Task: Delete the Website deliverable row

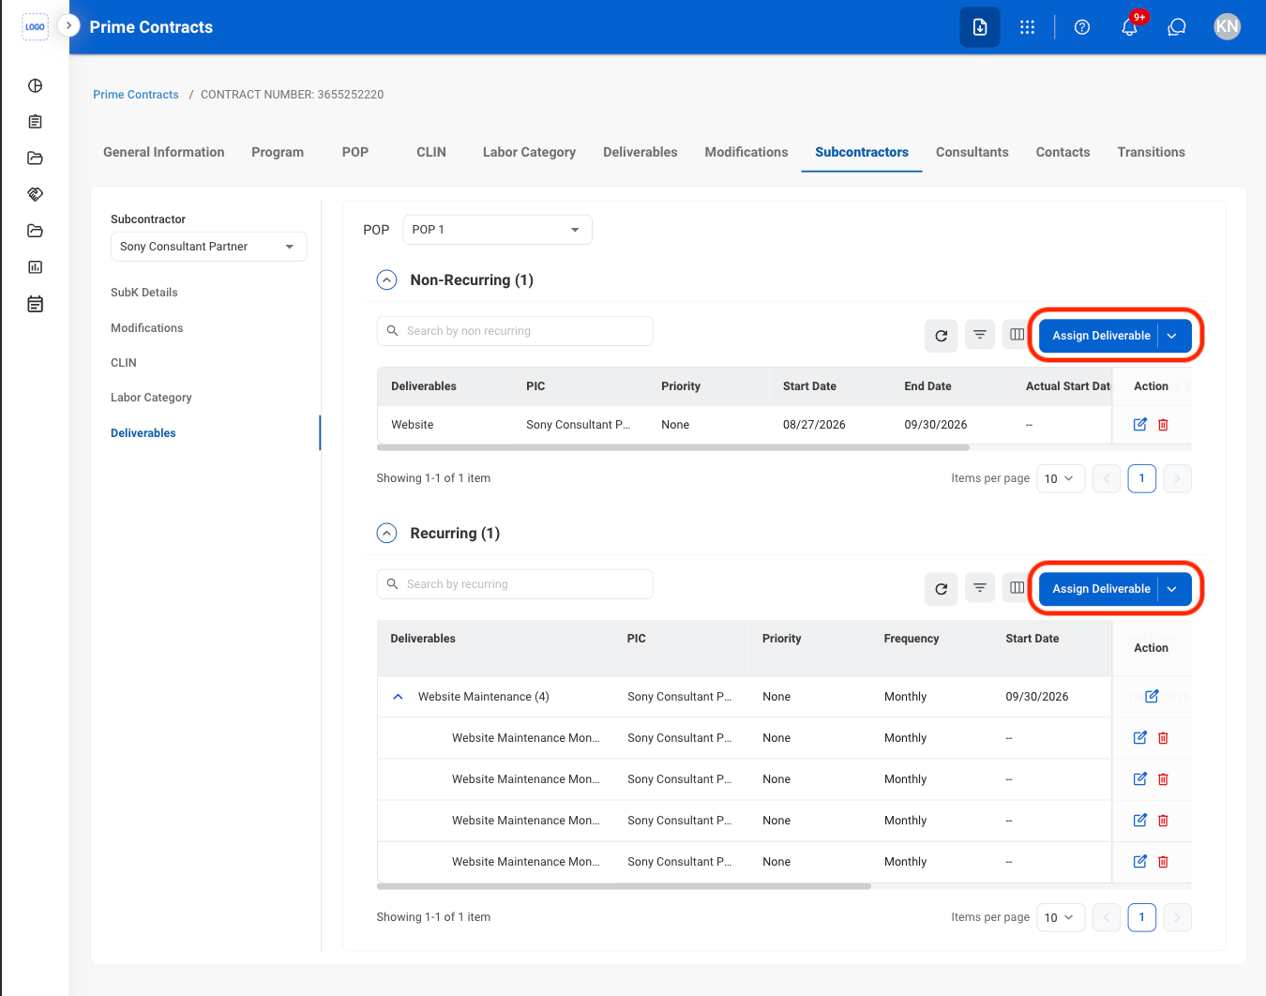Action: [1163, 425]
